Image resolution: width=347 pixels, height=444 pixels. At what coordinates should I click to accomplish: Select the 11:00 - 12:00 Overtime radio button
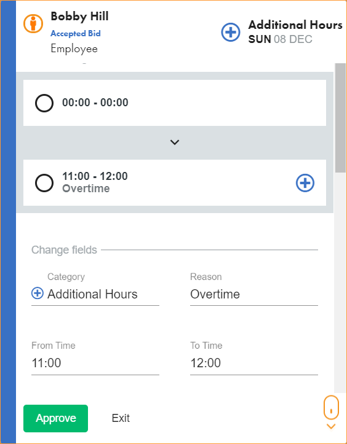(44, 183)
